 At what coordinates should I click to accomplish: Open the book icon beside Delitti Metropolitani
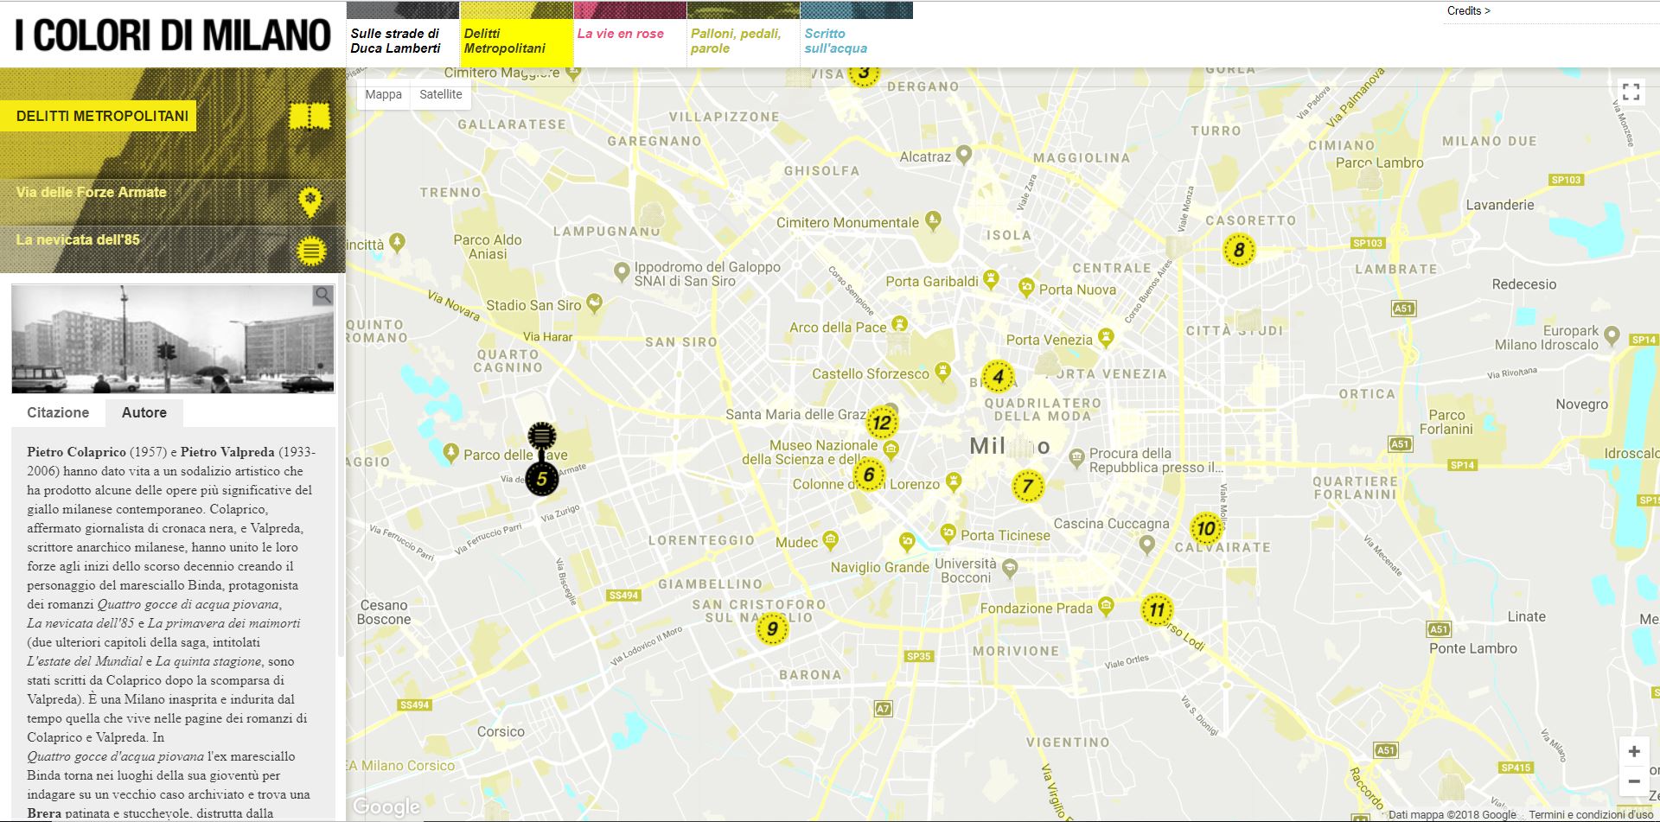310,116
